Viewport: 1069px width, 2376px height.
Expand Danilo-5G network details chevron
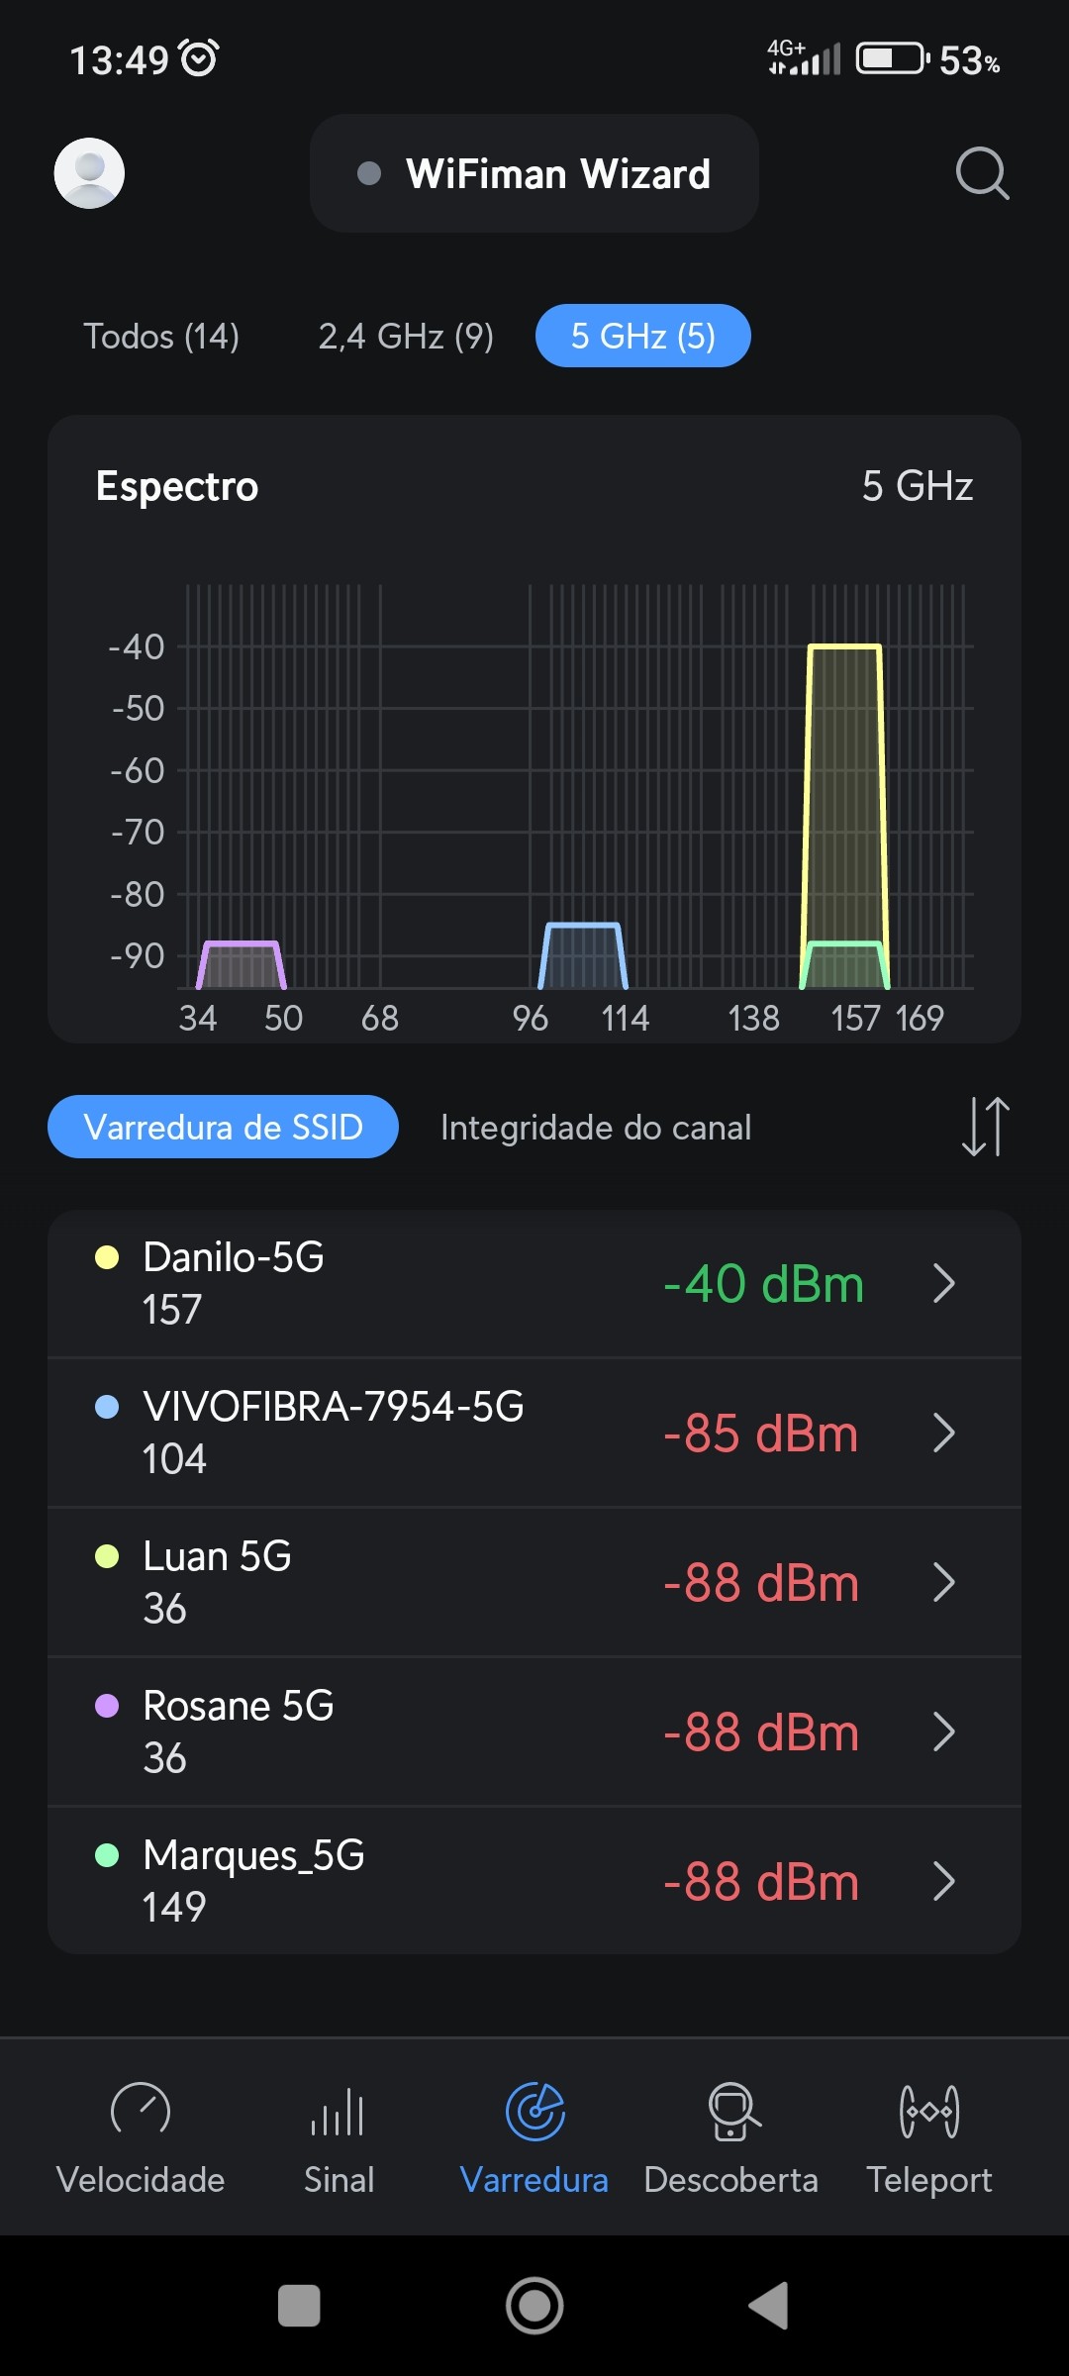943,1284
